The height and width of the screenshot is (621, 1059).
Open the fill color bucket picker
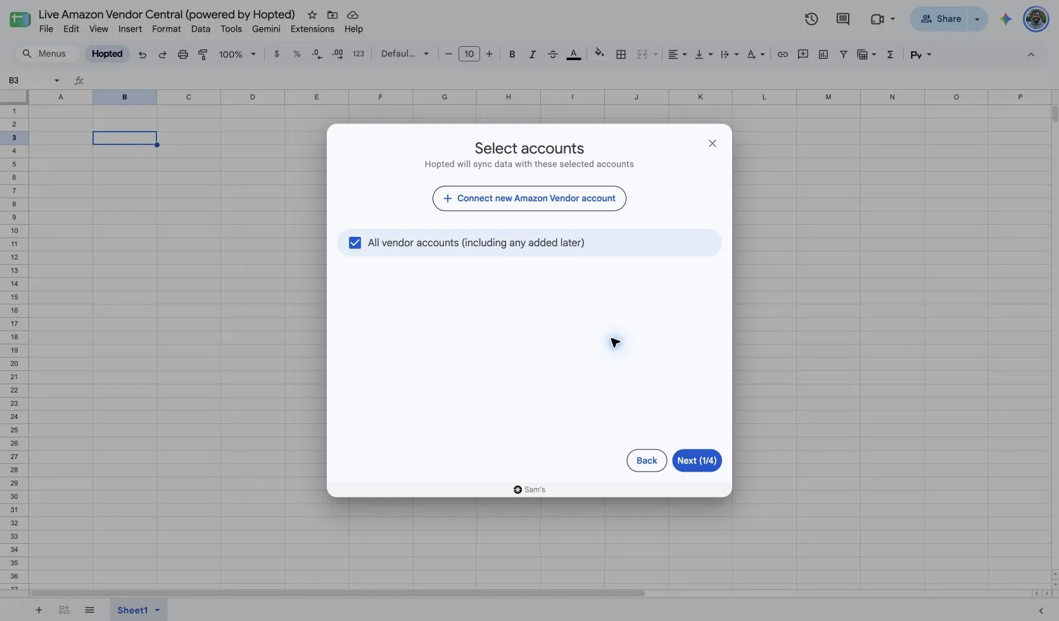pyautogui.click(x=599, y=54)
